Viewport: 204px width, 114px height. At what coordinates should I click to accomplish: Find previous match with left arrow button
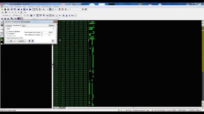coord(29,41)
